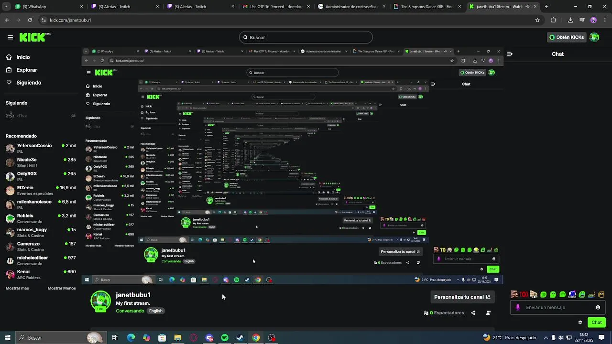Open chat settings gear icon
The image size is (612, 344).
(580, 322)
